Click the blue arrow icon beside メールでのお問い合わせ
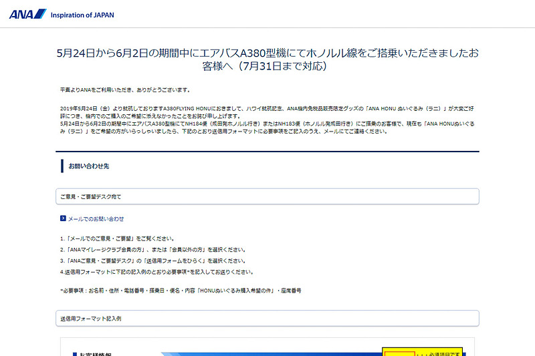This screenshot has width=535, height=356. pos(63,218)
